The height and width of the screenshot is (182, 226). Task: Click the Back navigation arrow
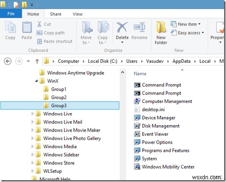(x=7, y=61)
